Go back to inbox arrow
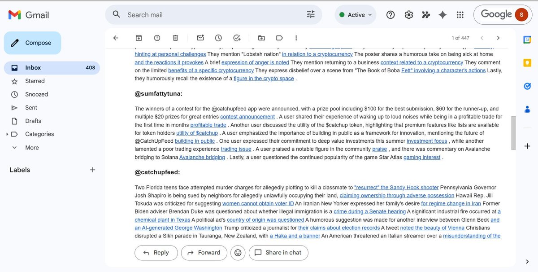Viewport: 538px width, 272px height. click(116, 38)
